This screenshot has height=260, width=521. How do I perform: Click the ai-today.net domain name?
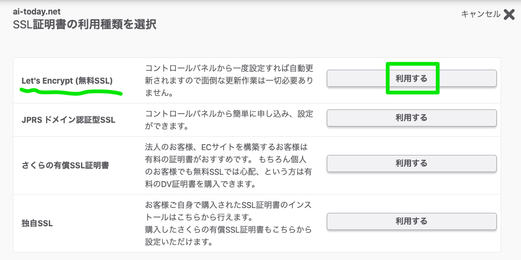click(x=36, y=12)
